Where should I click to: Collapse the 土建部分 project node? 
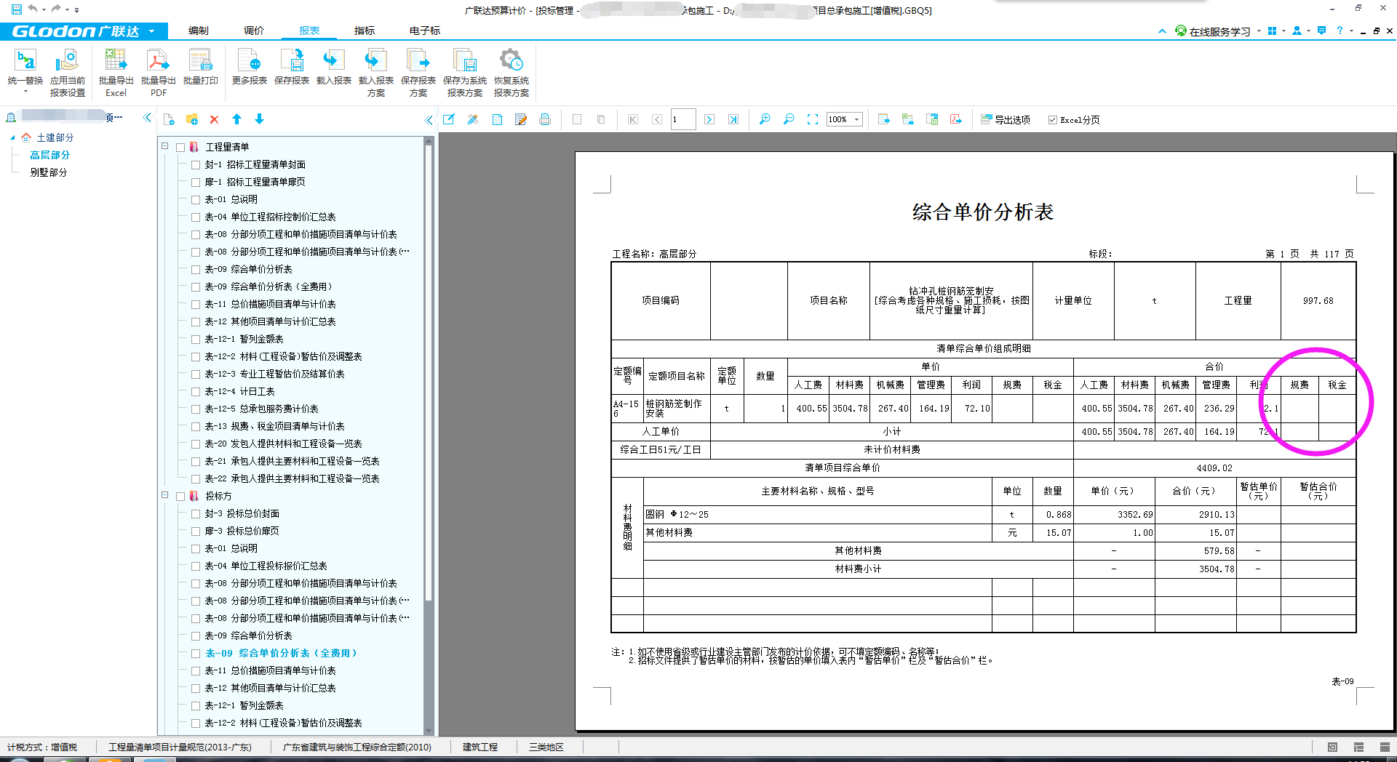pyautogui.click(x=12, y=137)
